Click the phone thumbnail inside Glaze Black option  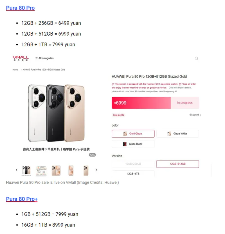point(124,143)
